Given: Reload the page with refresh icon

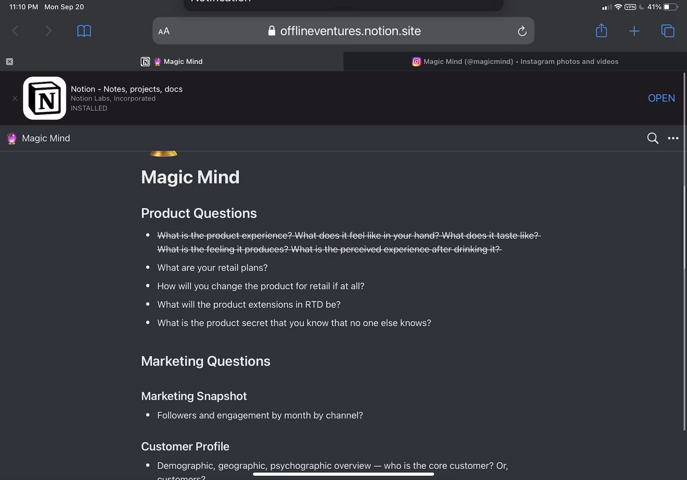Looking at the screenshot, I should click(x=522, y=31).
